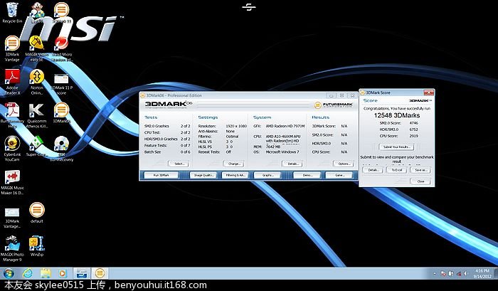Screen dimensions: 498x291
Task: Click the Futuremark Corporation logo
Action: [334, 105]
